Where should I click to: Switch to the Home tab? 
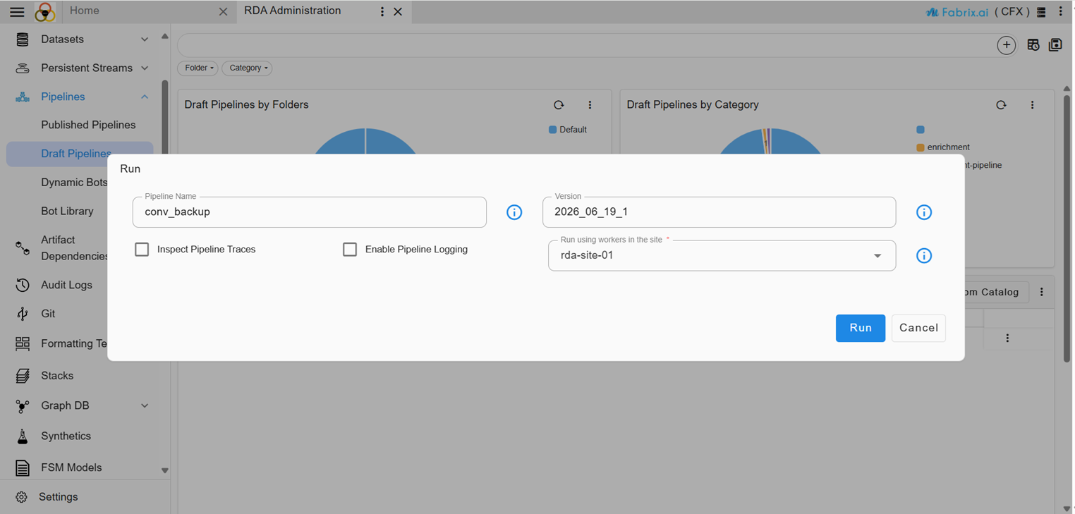pos(85,11)
